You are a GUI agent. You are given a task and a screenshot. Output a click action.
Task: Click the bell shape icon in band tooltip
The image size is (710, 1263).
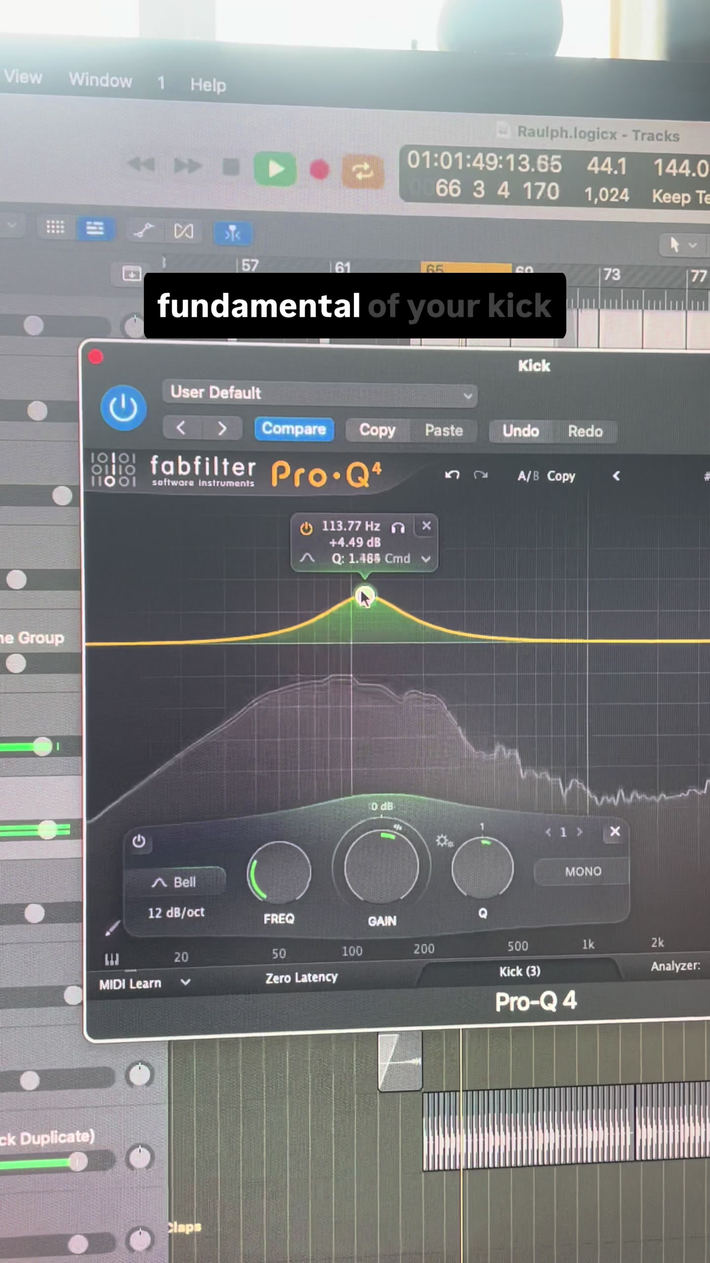click(307, 558)
